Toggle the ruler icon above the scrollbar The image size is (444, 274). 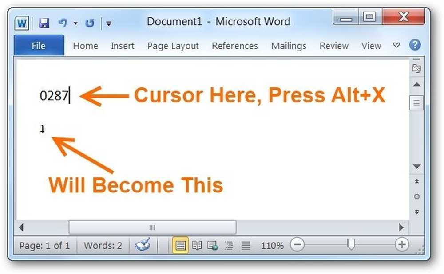tap(416, 68)
